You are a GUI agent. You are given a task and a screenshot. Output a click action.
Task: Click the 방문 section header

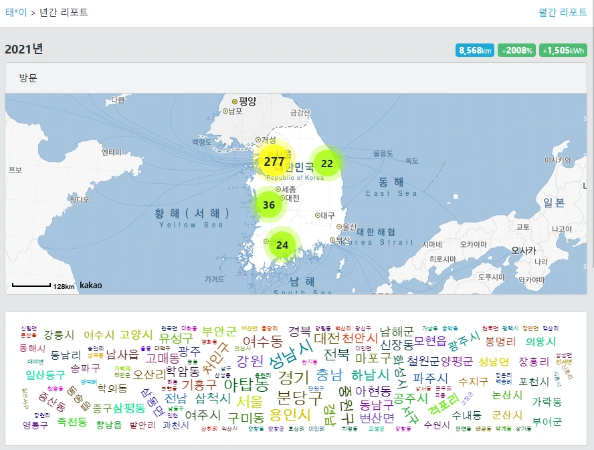28,78
